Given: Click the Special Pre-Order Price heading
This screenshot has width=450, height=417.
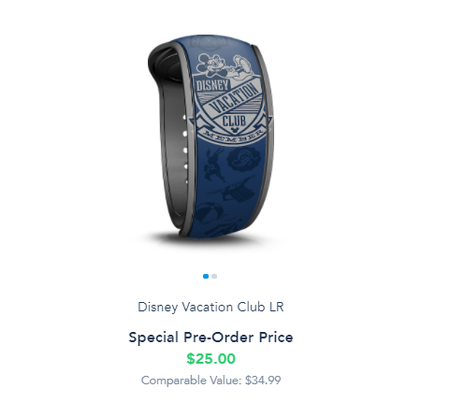Looking at the screenshot, I should tap(210, 338).
